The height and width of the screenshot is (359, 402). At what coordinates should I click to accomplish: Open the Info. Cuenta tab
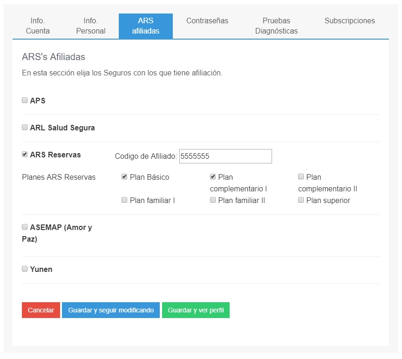click(38, 26)
